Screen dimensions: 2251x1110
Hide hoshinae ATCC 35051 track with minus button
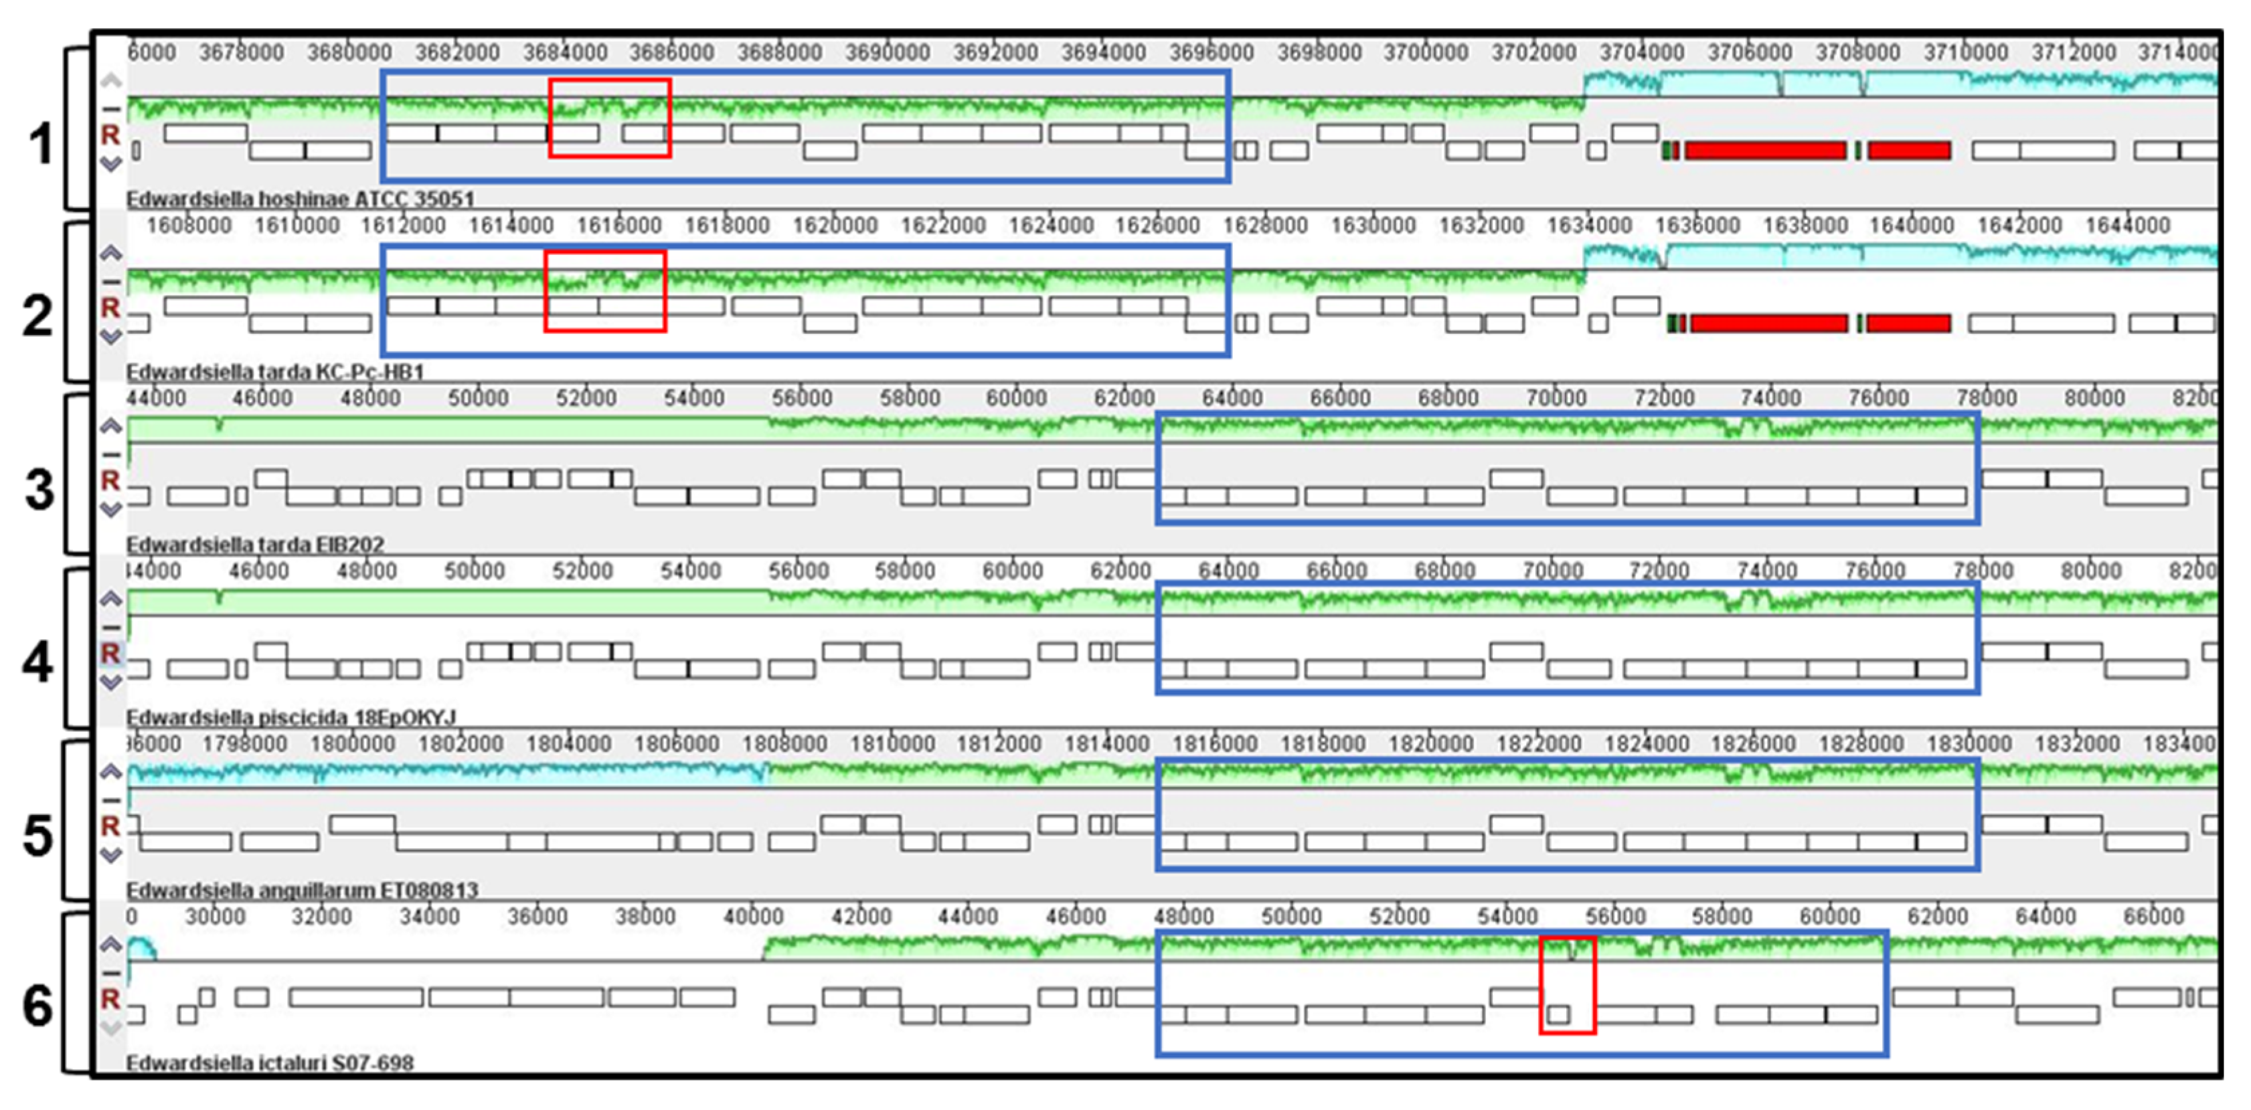110,109
